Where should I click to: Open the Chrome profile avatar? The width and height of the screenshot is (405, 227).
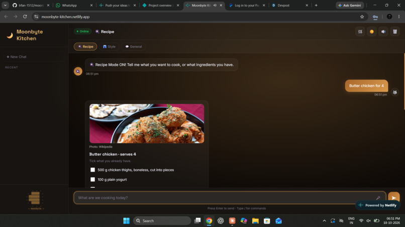pos(389,17)
